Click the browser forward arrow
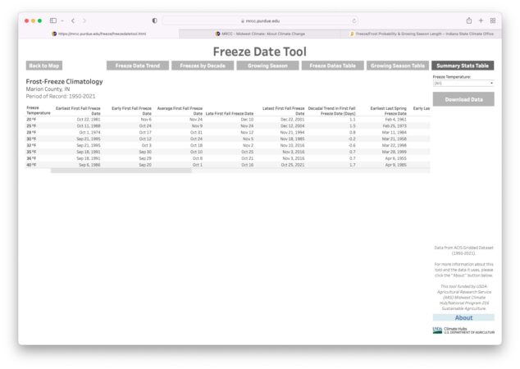This screenshot has height=369, width=520. click(84, 20)
